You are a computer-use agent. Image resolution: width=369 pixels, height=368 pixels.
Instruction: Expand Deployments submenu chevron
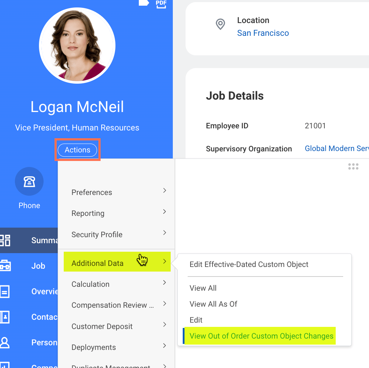click(165, 346)
